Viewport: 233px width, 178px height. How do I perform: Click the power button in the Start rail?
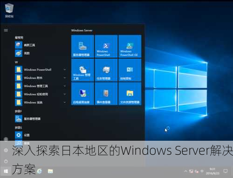[6, 161]
